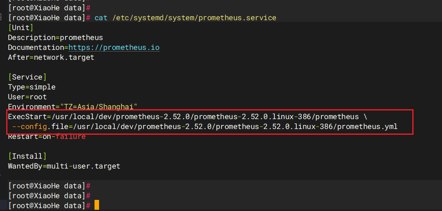
Task: Click the Type=simple line
Action: click(x=31, y=87)
